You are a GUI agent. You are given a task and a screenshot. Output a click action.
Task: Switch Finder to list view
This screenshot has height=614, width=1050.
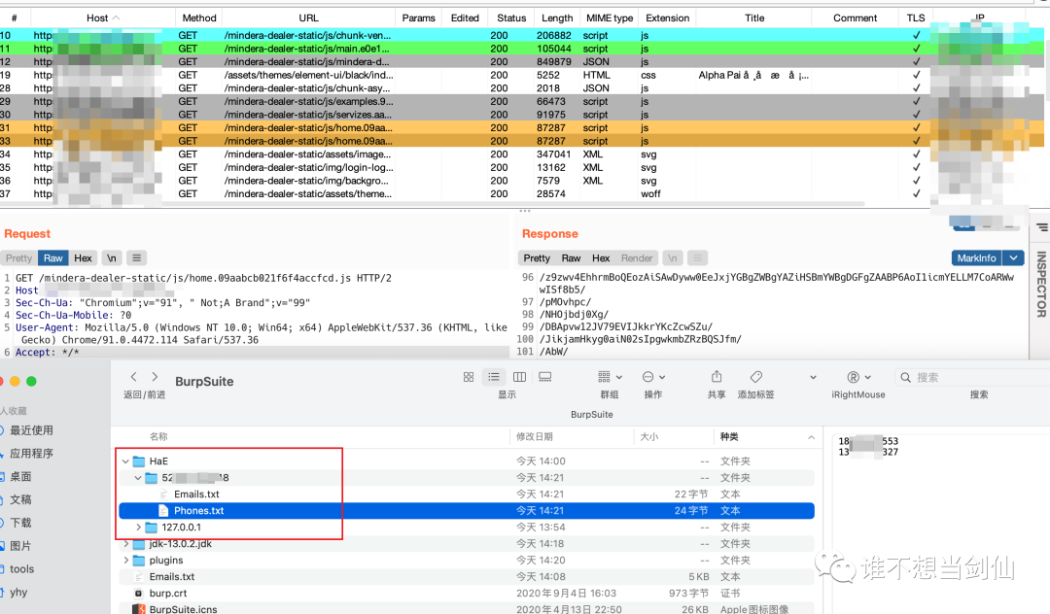pyautogui.click(x=494, y=377)
